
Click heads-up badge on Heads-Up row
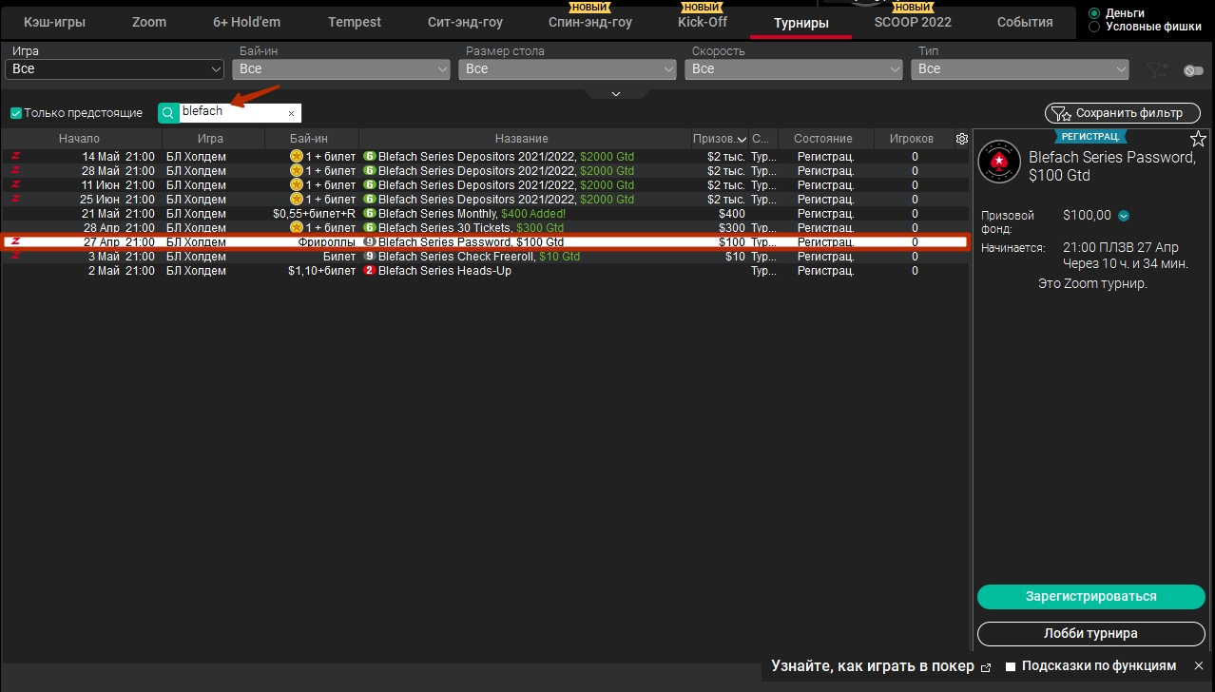tap(370, 271)
